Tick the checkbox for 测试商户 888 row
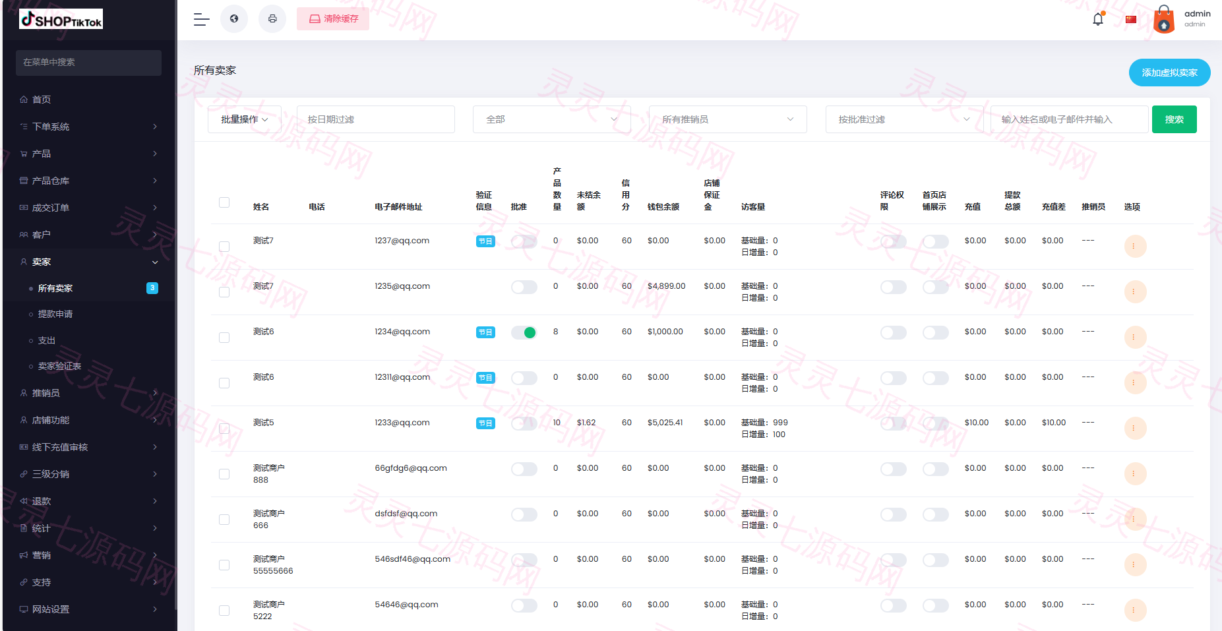The width and height of the screenshot is (1222, 631). pyautogui.click(x=224, y=474)
